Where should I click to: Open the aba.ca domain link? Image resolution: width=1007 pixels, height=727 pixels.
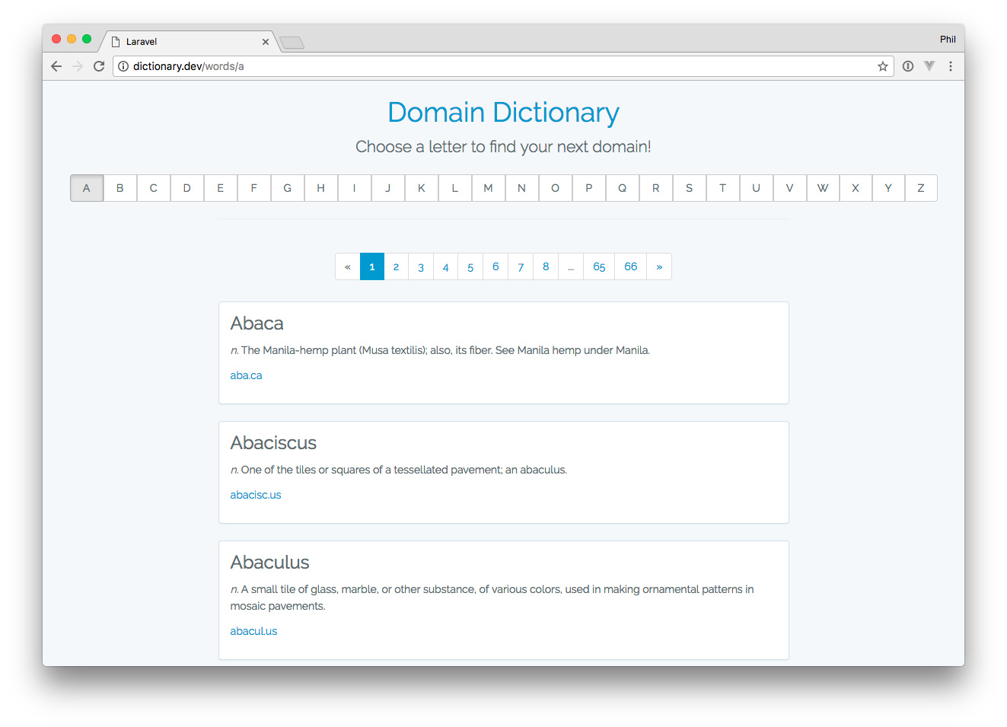(x=246, y=375)
